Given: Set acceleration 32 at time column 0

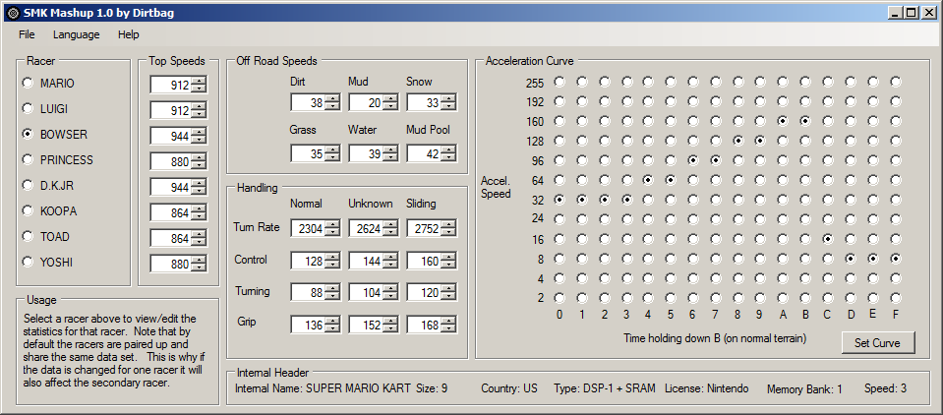Looking at the screenshot, I should pos(560,199).
